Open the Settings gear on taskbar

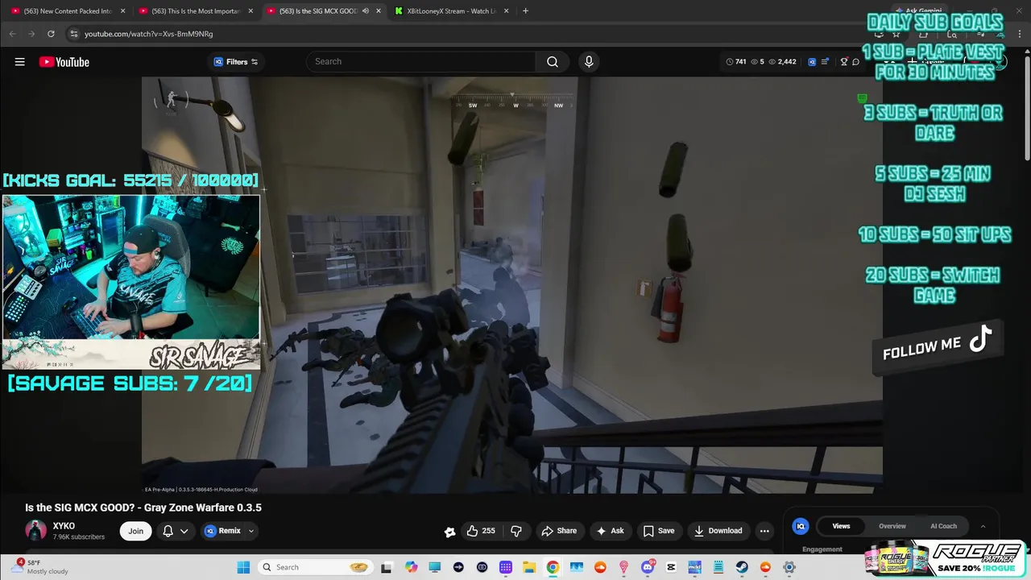coord(789,567)
